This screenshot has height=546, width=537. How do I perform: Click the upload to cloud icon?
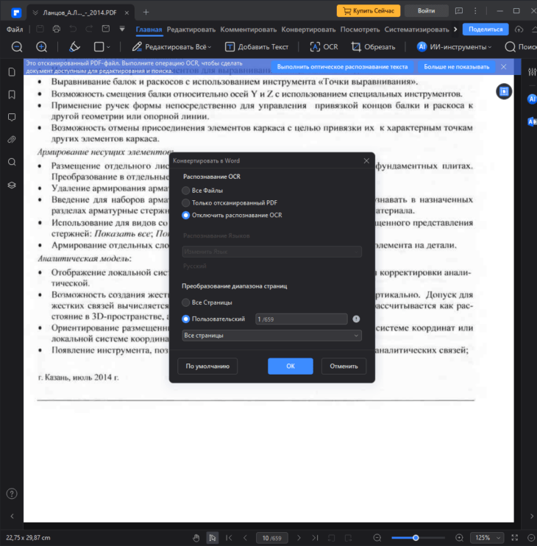click(x=519, y=29)
